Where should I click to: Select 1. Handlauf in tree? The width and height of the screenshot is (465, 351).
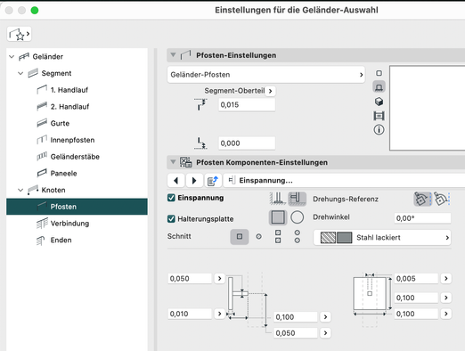point(69,90)
